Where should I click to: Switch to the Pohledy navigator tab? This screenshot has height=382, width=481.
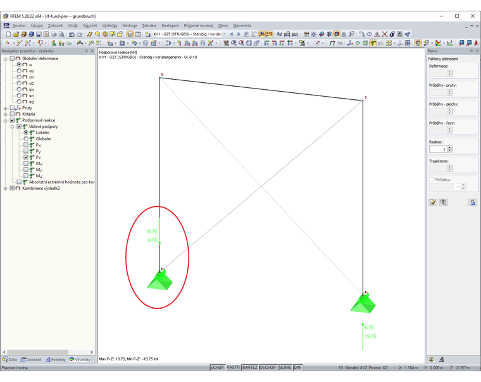[56, 359]
